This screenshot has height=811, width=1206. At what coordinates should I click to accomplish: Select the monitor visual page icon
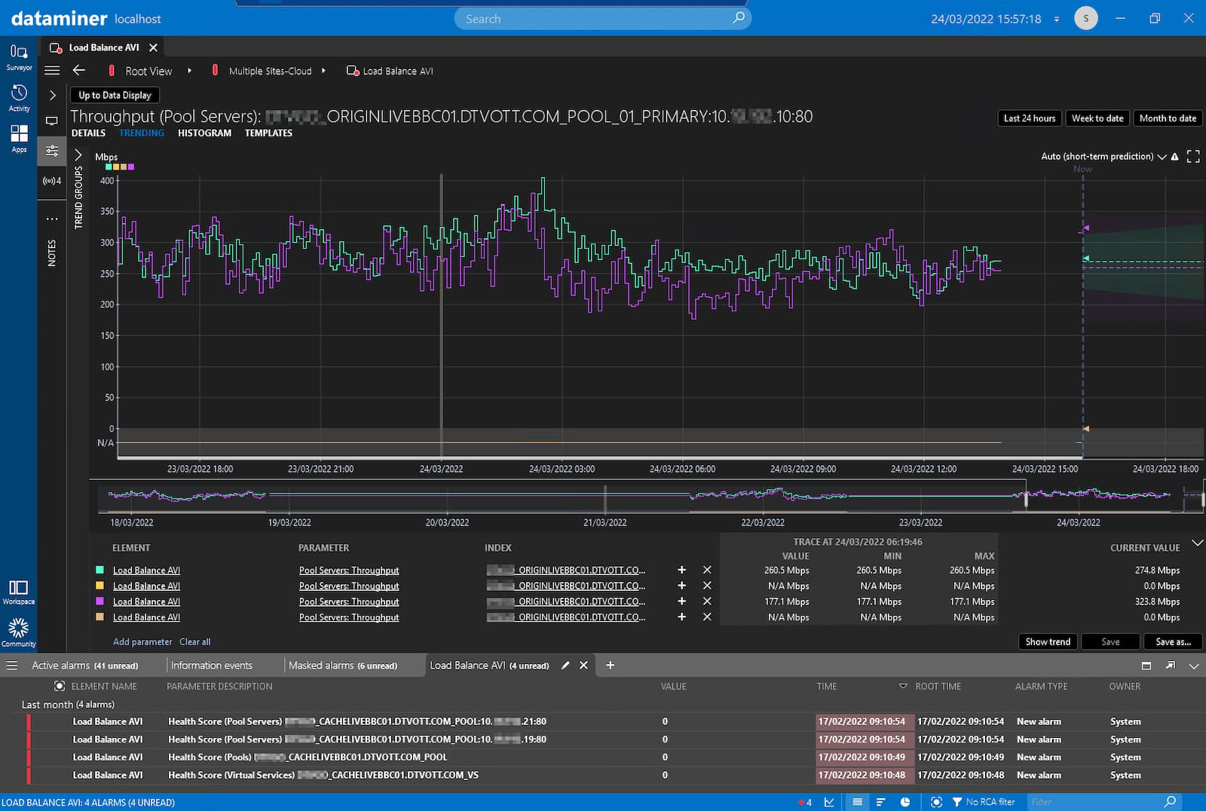coord(52,121)
